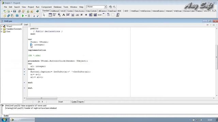The image size is (218, 122).
Task: Switch to the Win32 palette tab
Action: point(63,11)
